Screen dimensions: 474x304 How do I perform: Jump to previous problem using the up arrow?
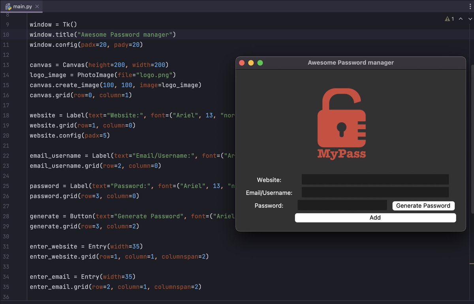coord(461,18)
